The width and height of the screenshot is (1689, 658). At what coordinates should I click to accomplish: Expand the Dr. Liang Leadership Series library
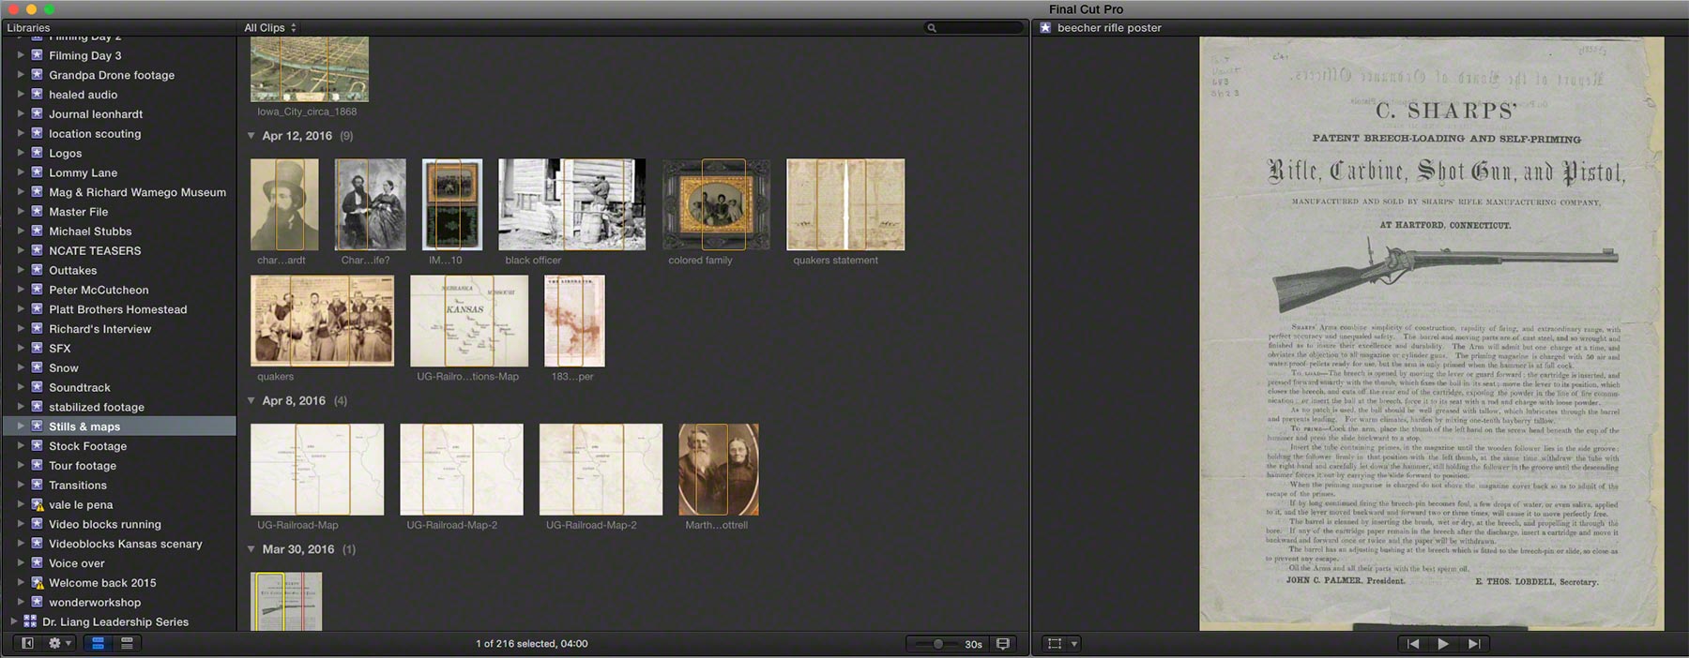pos(12,621)
